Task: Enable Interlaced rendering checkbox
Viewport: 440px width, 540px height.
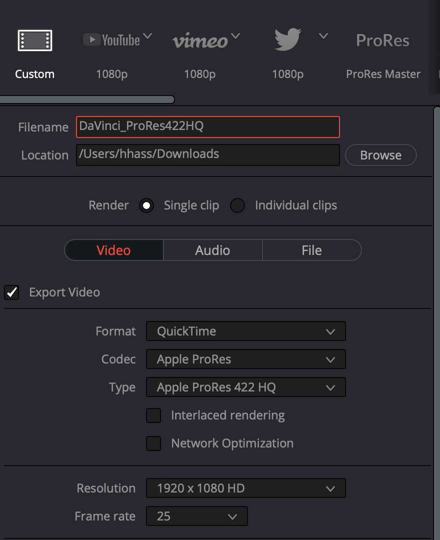Action: [x=153, y=415]
